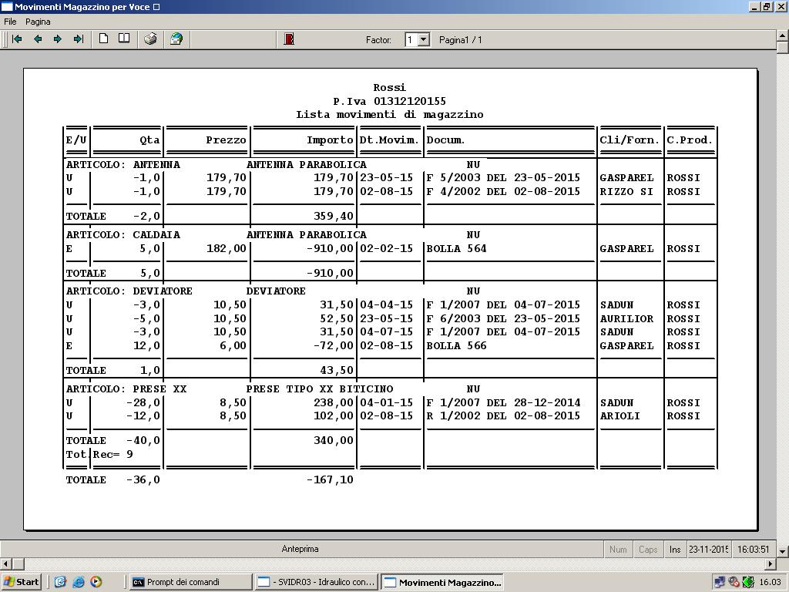Click the Cli/Forn. column header
This screenshot has height=592, width=789.
tap(630, 140)
